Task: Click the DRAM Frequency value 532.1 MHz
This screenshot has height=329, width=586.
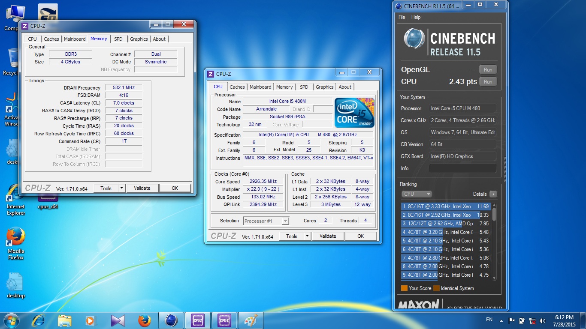Action: click(124, 88)
